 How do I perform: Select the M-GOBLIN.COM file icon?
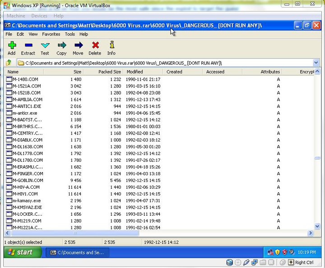tap(9, 180)
